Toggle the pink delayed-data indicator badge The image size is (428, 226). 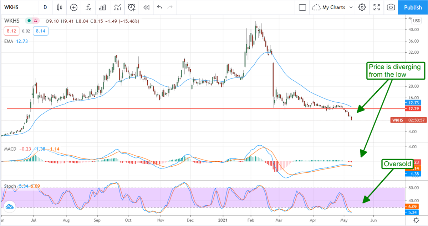click(35, 21)
